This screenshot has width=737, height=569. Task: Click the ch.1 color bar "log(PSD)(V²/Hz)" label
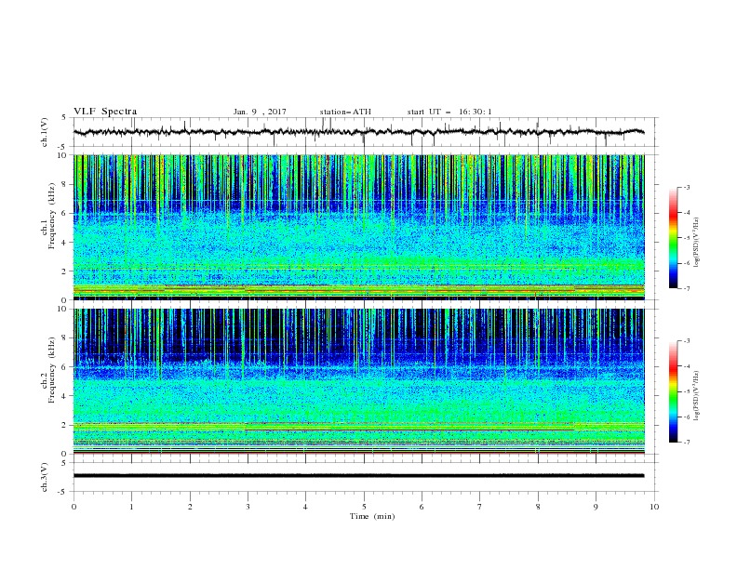tap(696, 243)
